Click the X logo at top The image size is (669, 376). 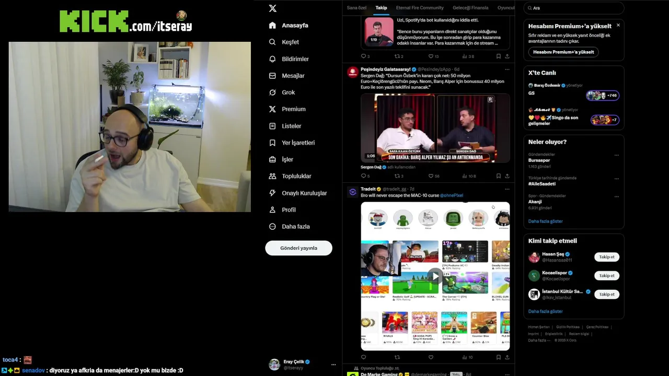pyautogui.click(x=272, y=8)
